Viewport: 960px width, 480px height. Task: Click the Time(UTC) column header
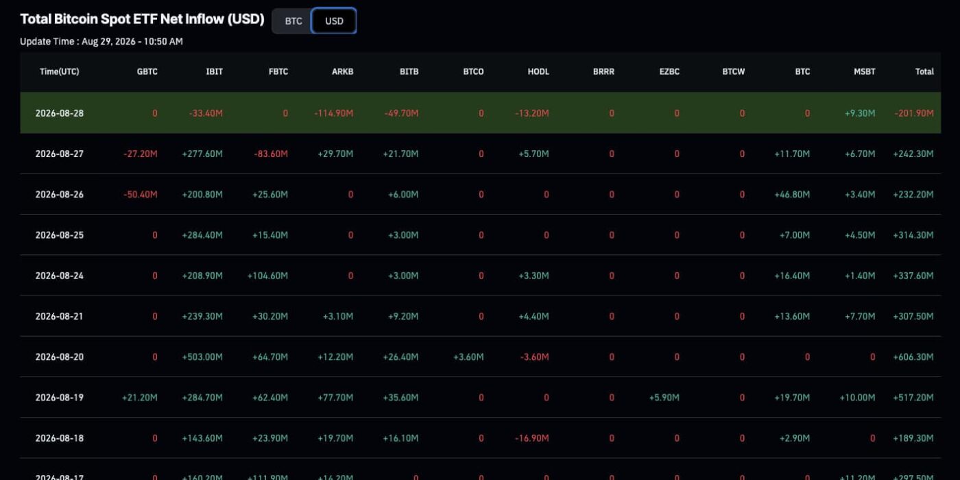[x=60, y=71]
